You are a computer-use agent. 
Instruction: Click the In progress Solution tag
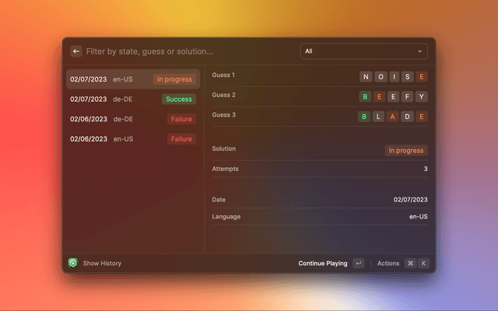click(406, 150)
